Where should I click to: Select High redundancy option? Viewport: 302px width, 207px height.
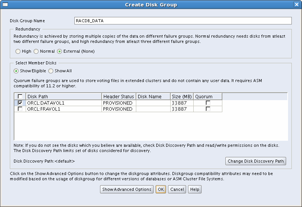point(18,51)
